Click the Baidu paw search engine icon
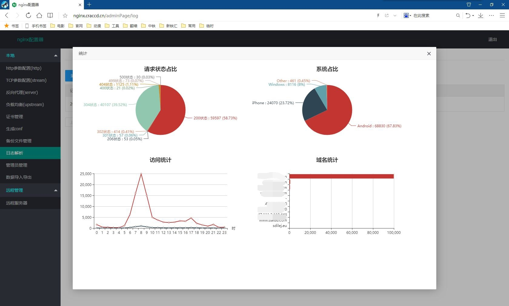 (406, 15)
